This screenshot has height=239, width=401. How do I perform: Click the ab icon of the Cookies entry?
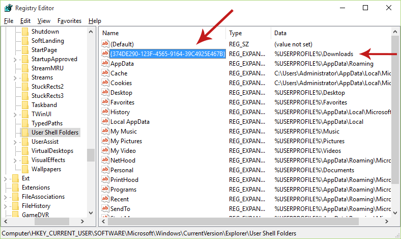pos(105,83)
